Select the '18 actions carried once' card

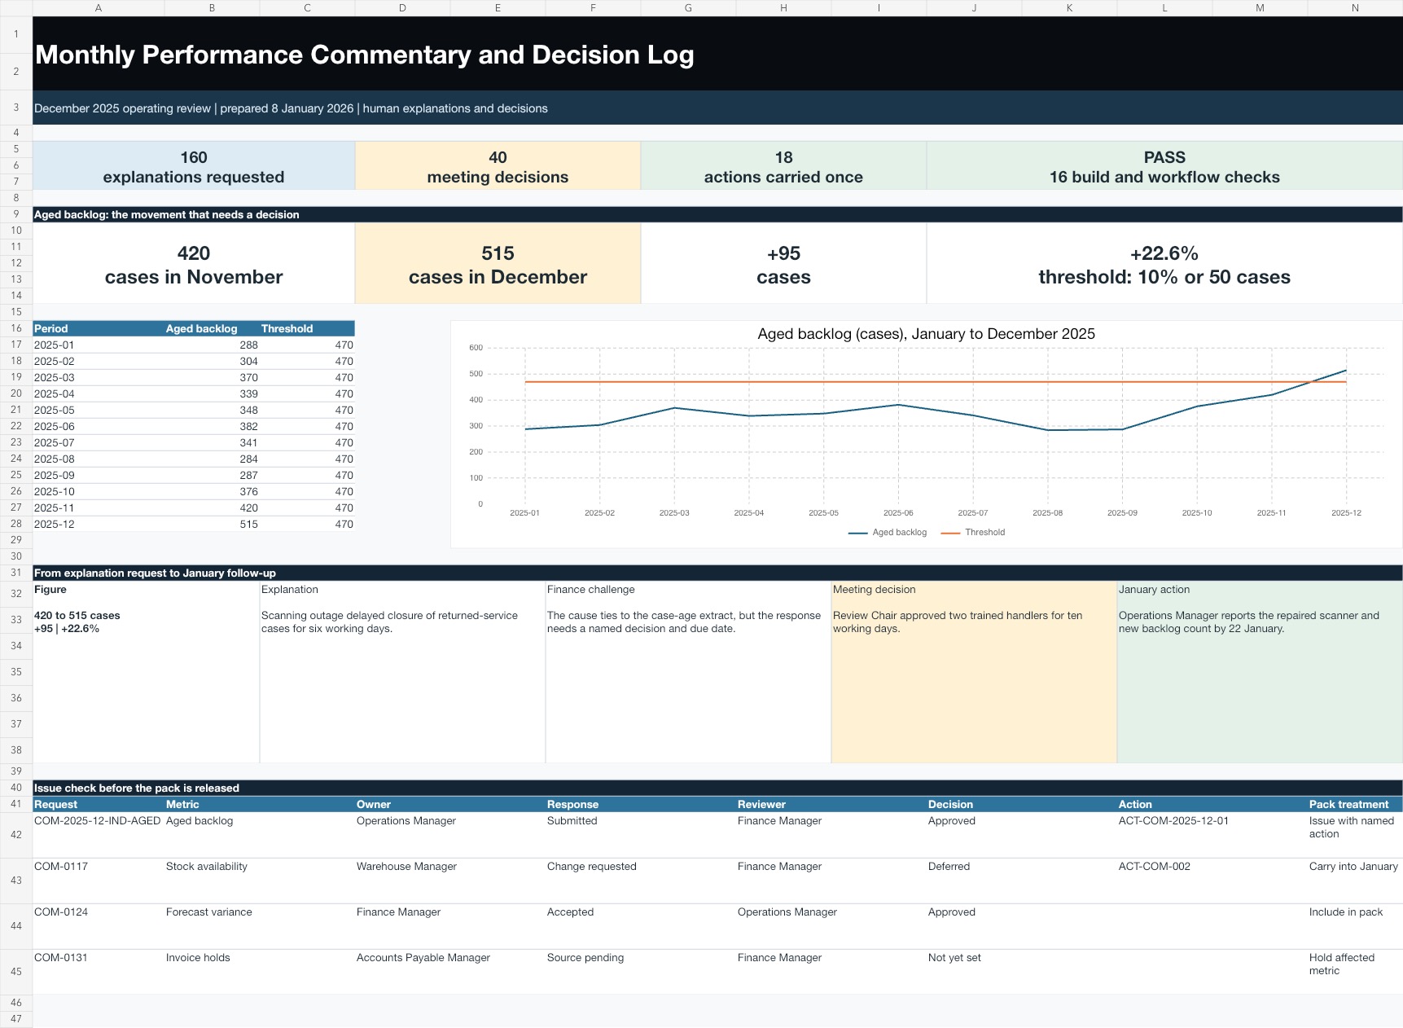tap(783, 166)
